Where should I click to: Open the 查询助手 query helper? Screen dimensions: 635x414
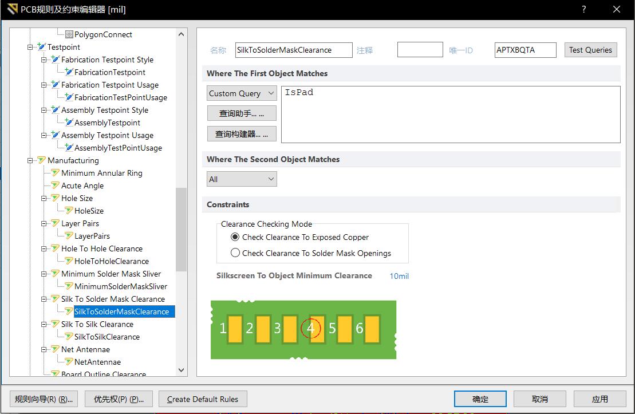coord(242,113)
